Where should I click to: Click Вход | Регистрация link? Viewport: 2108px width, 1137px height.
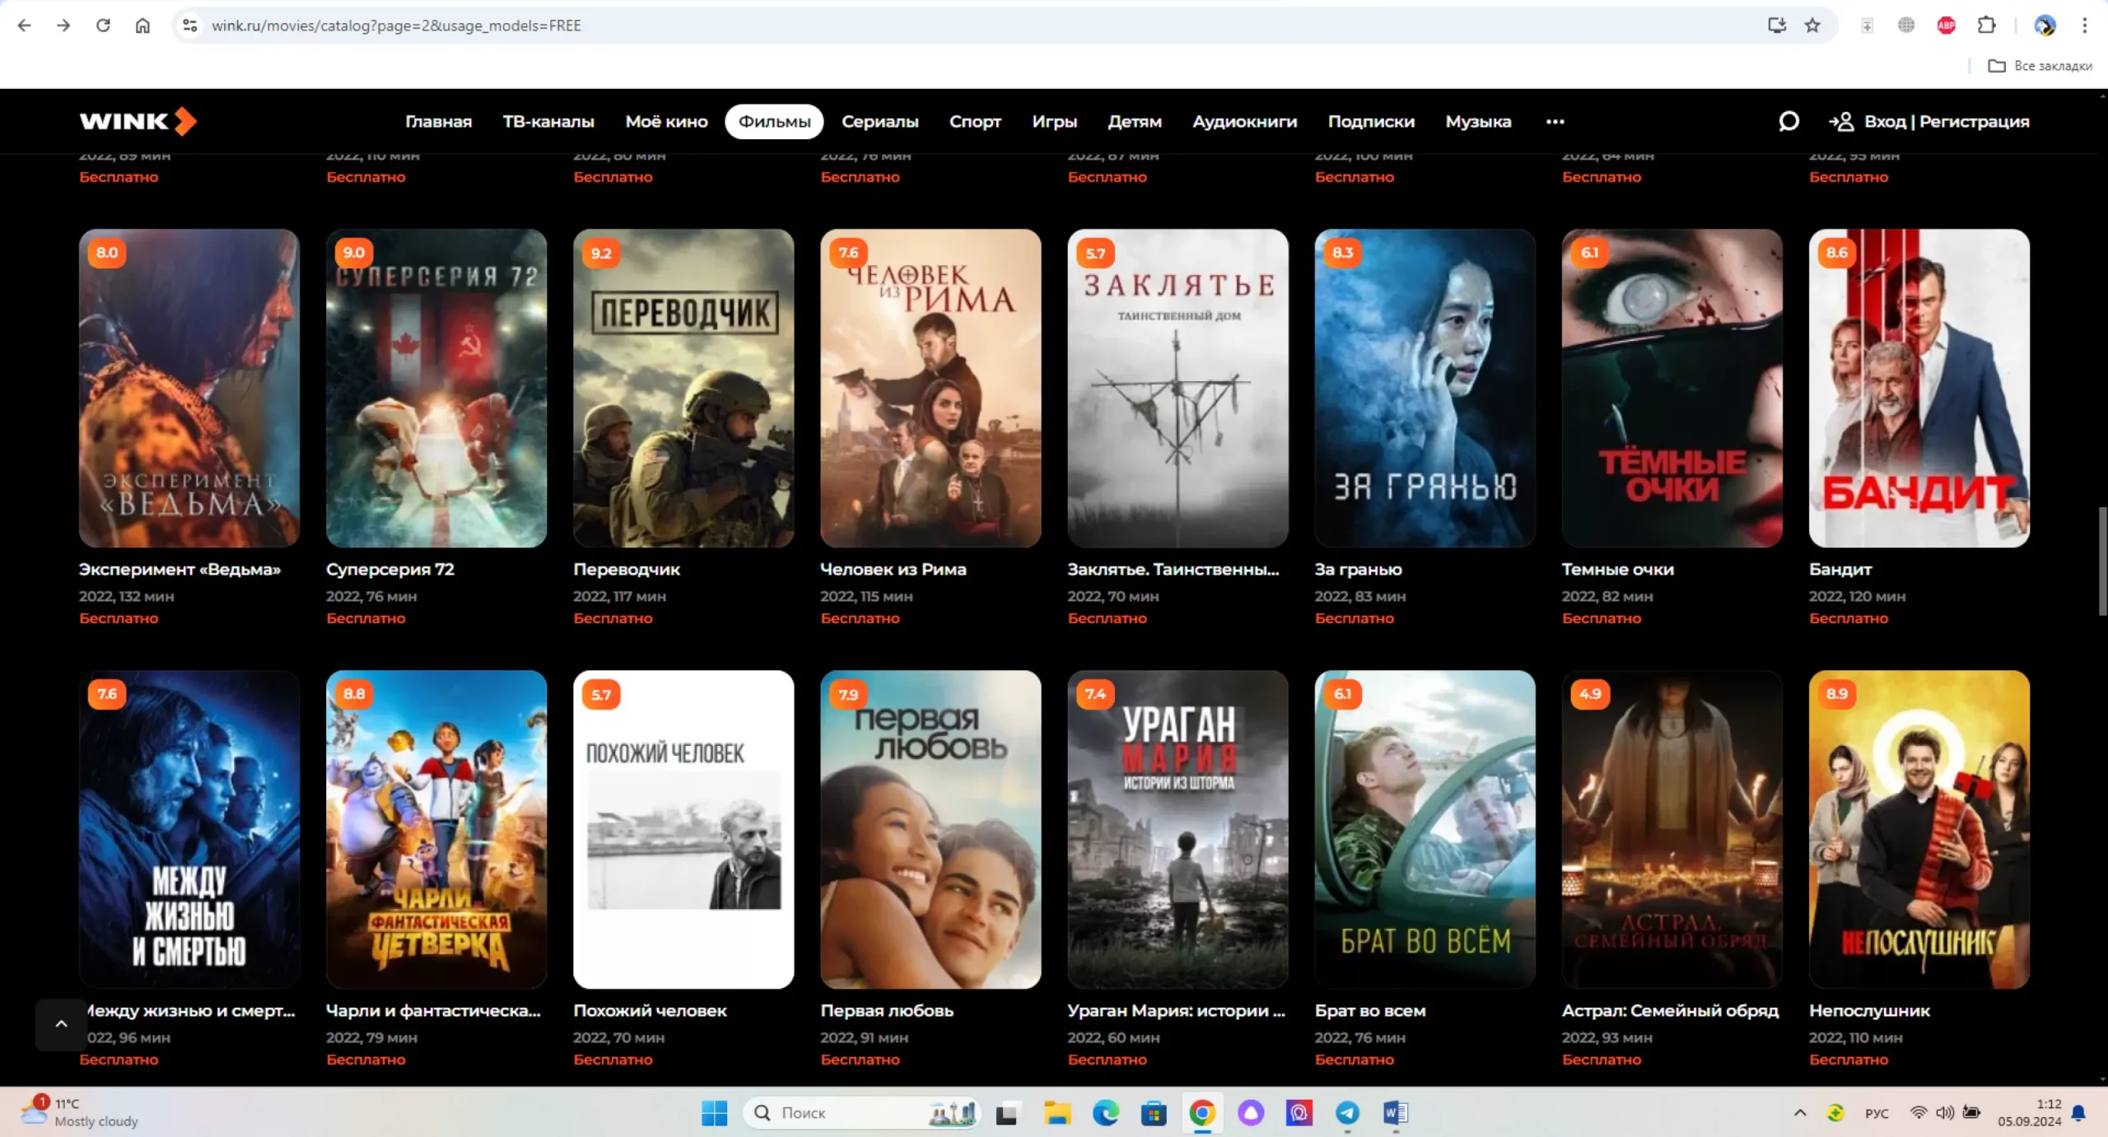point(1946,122)
